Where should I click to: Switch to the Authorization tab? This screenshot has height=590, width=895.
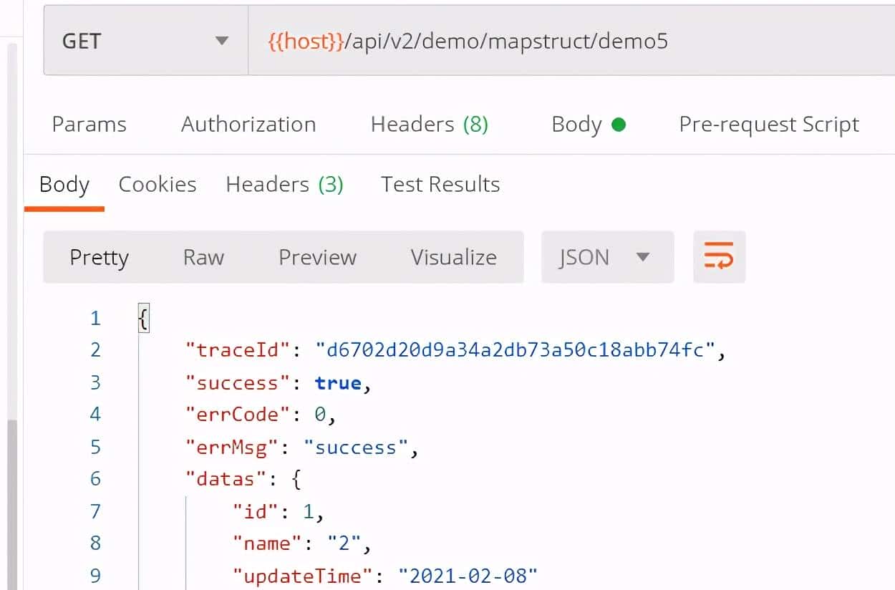[x=248, y=123]
